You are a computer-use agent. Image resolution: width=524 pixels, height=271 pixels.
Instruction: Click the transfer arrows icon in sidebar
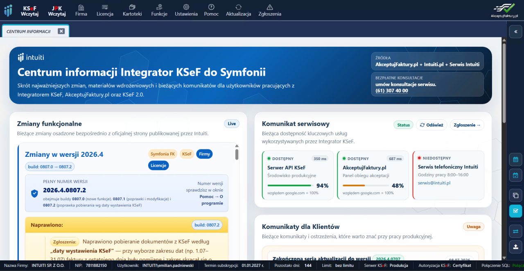pos(515,231)
